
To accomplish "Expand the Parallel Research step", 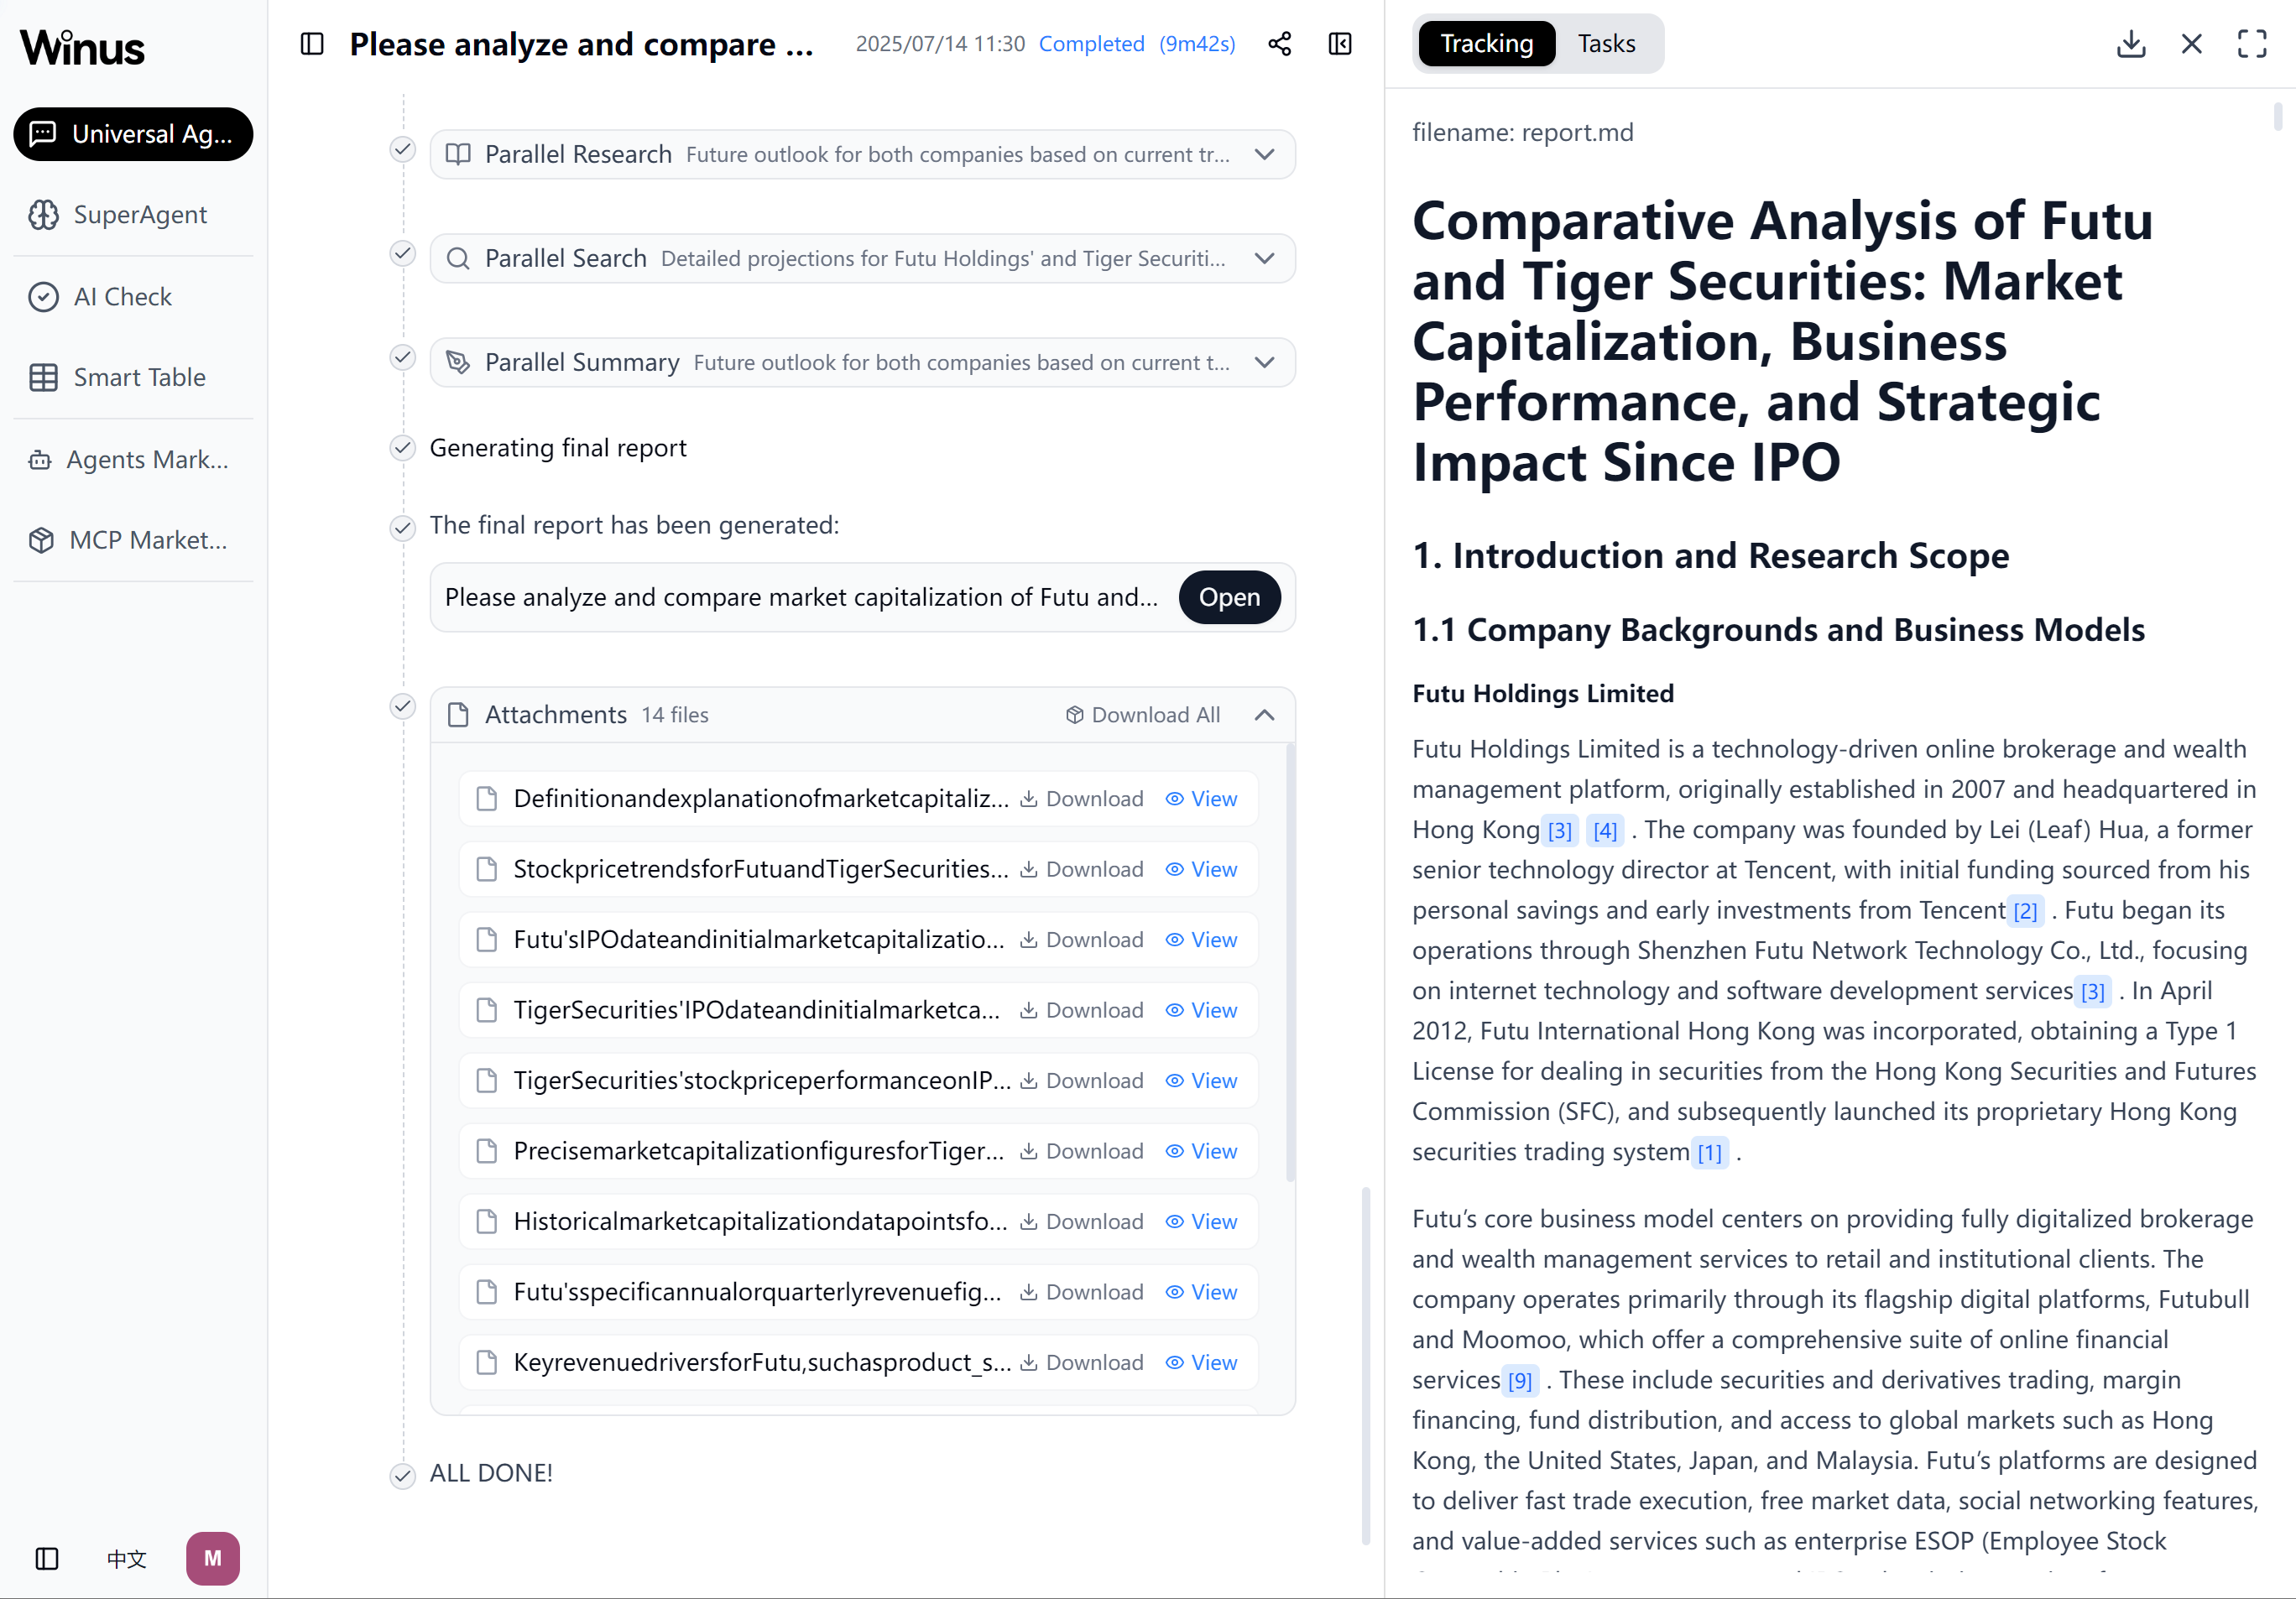I will point(1264,155).
